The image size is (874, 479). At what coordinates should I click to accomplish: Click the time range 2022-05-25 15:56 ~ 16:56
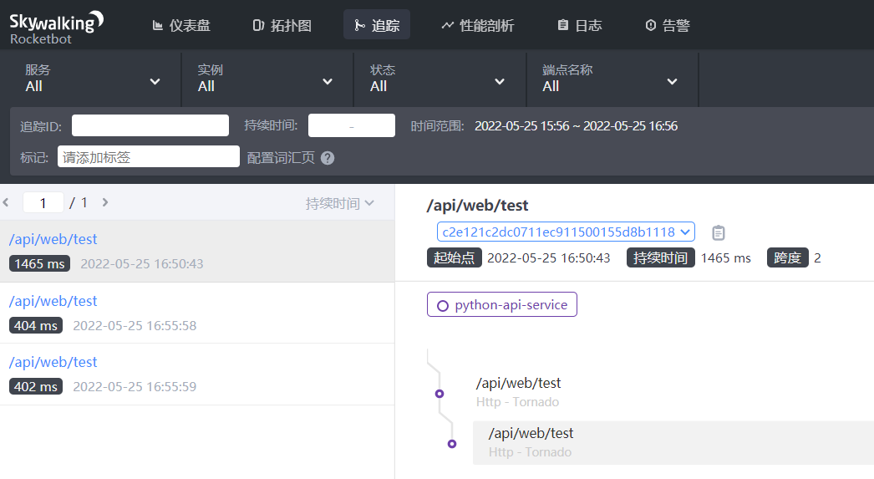pyautogui.click(x=576, y=126)
